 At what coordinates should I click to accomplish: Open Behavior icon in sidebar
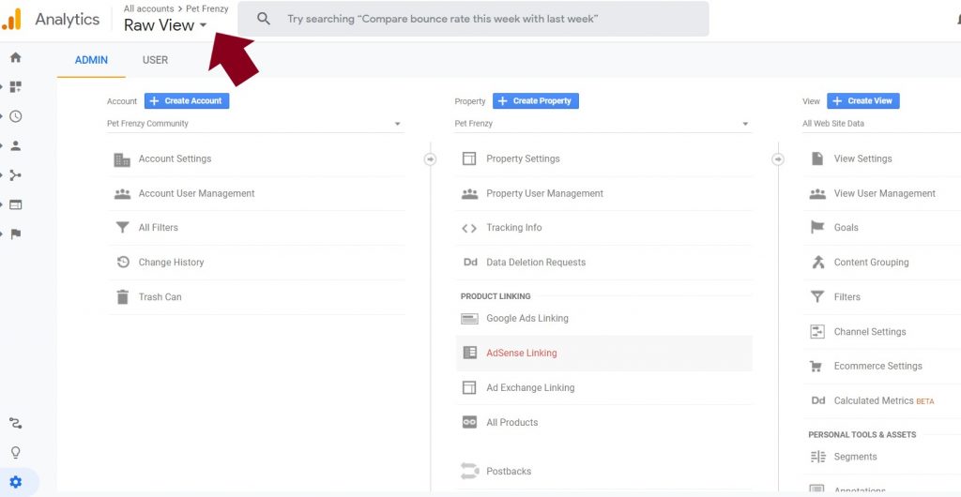click(x=16, y=204)
